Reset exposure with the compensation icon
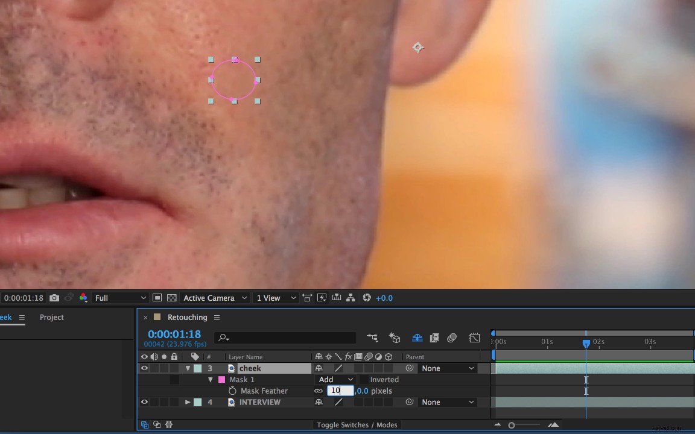 367,297
